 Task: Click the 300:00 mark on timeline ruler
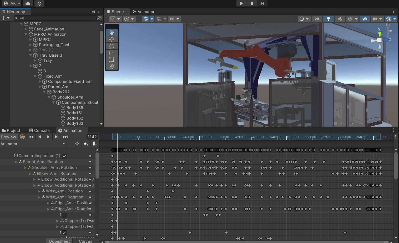click(x=206, y=137)
